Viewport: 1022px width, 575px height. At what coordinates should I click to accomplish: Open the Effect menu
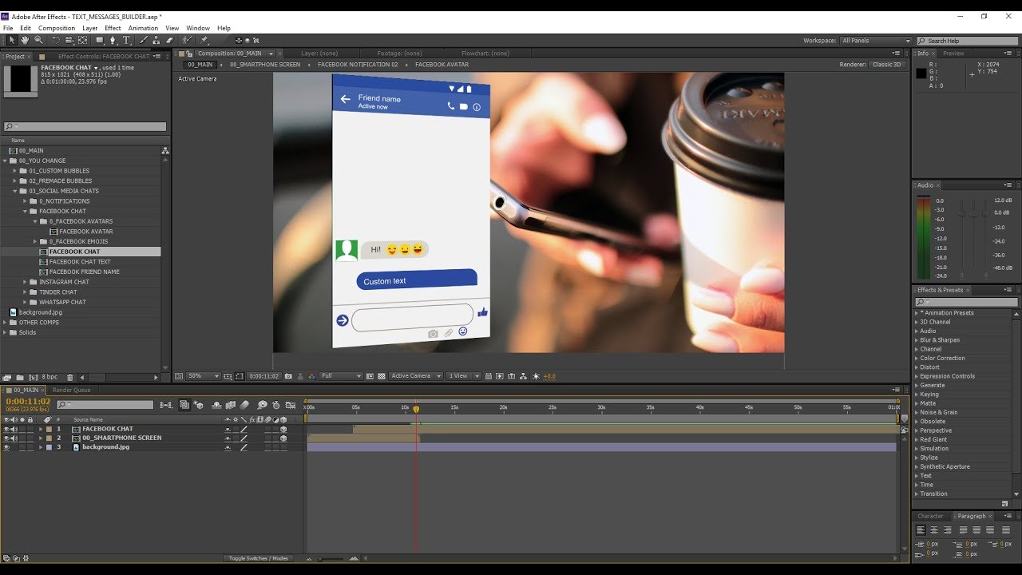pyautogui.click(x=113, y=28)
